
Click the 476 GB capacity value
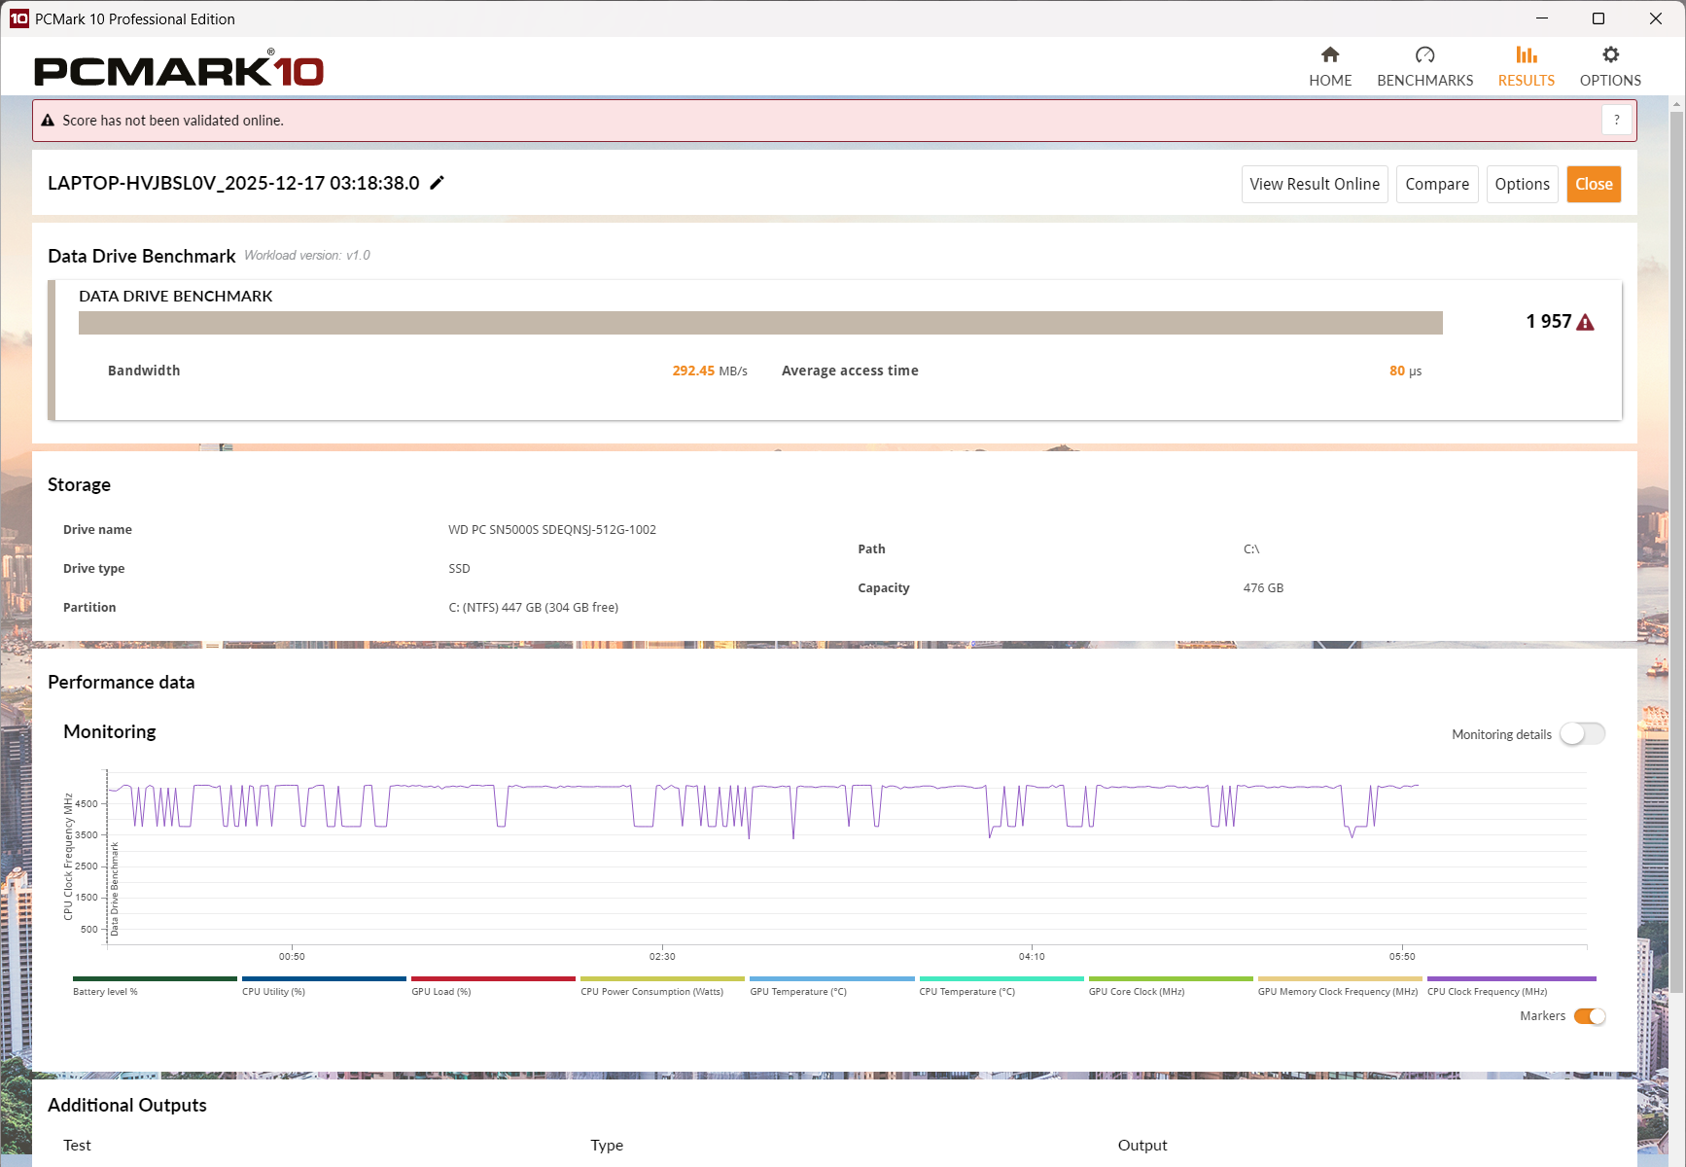click(1263, 588)
